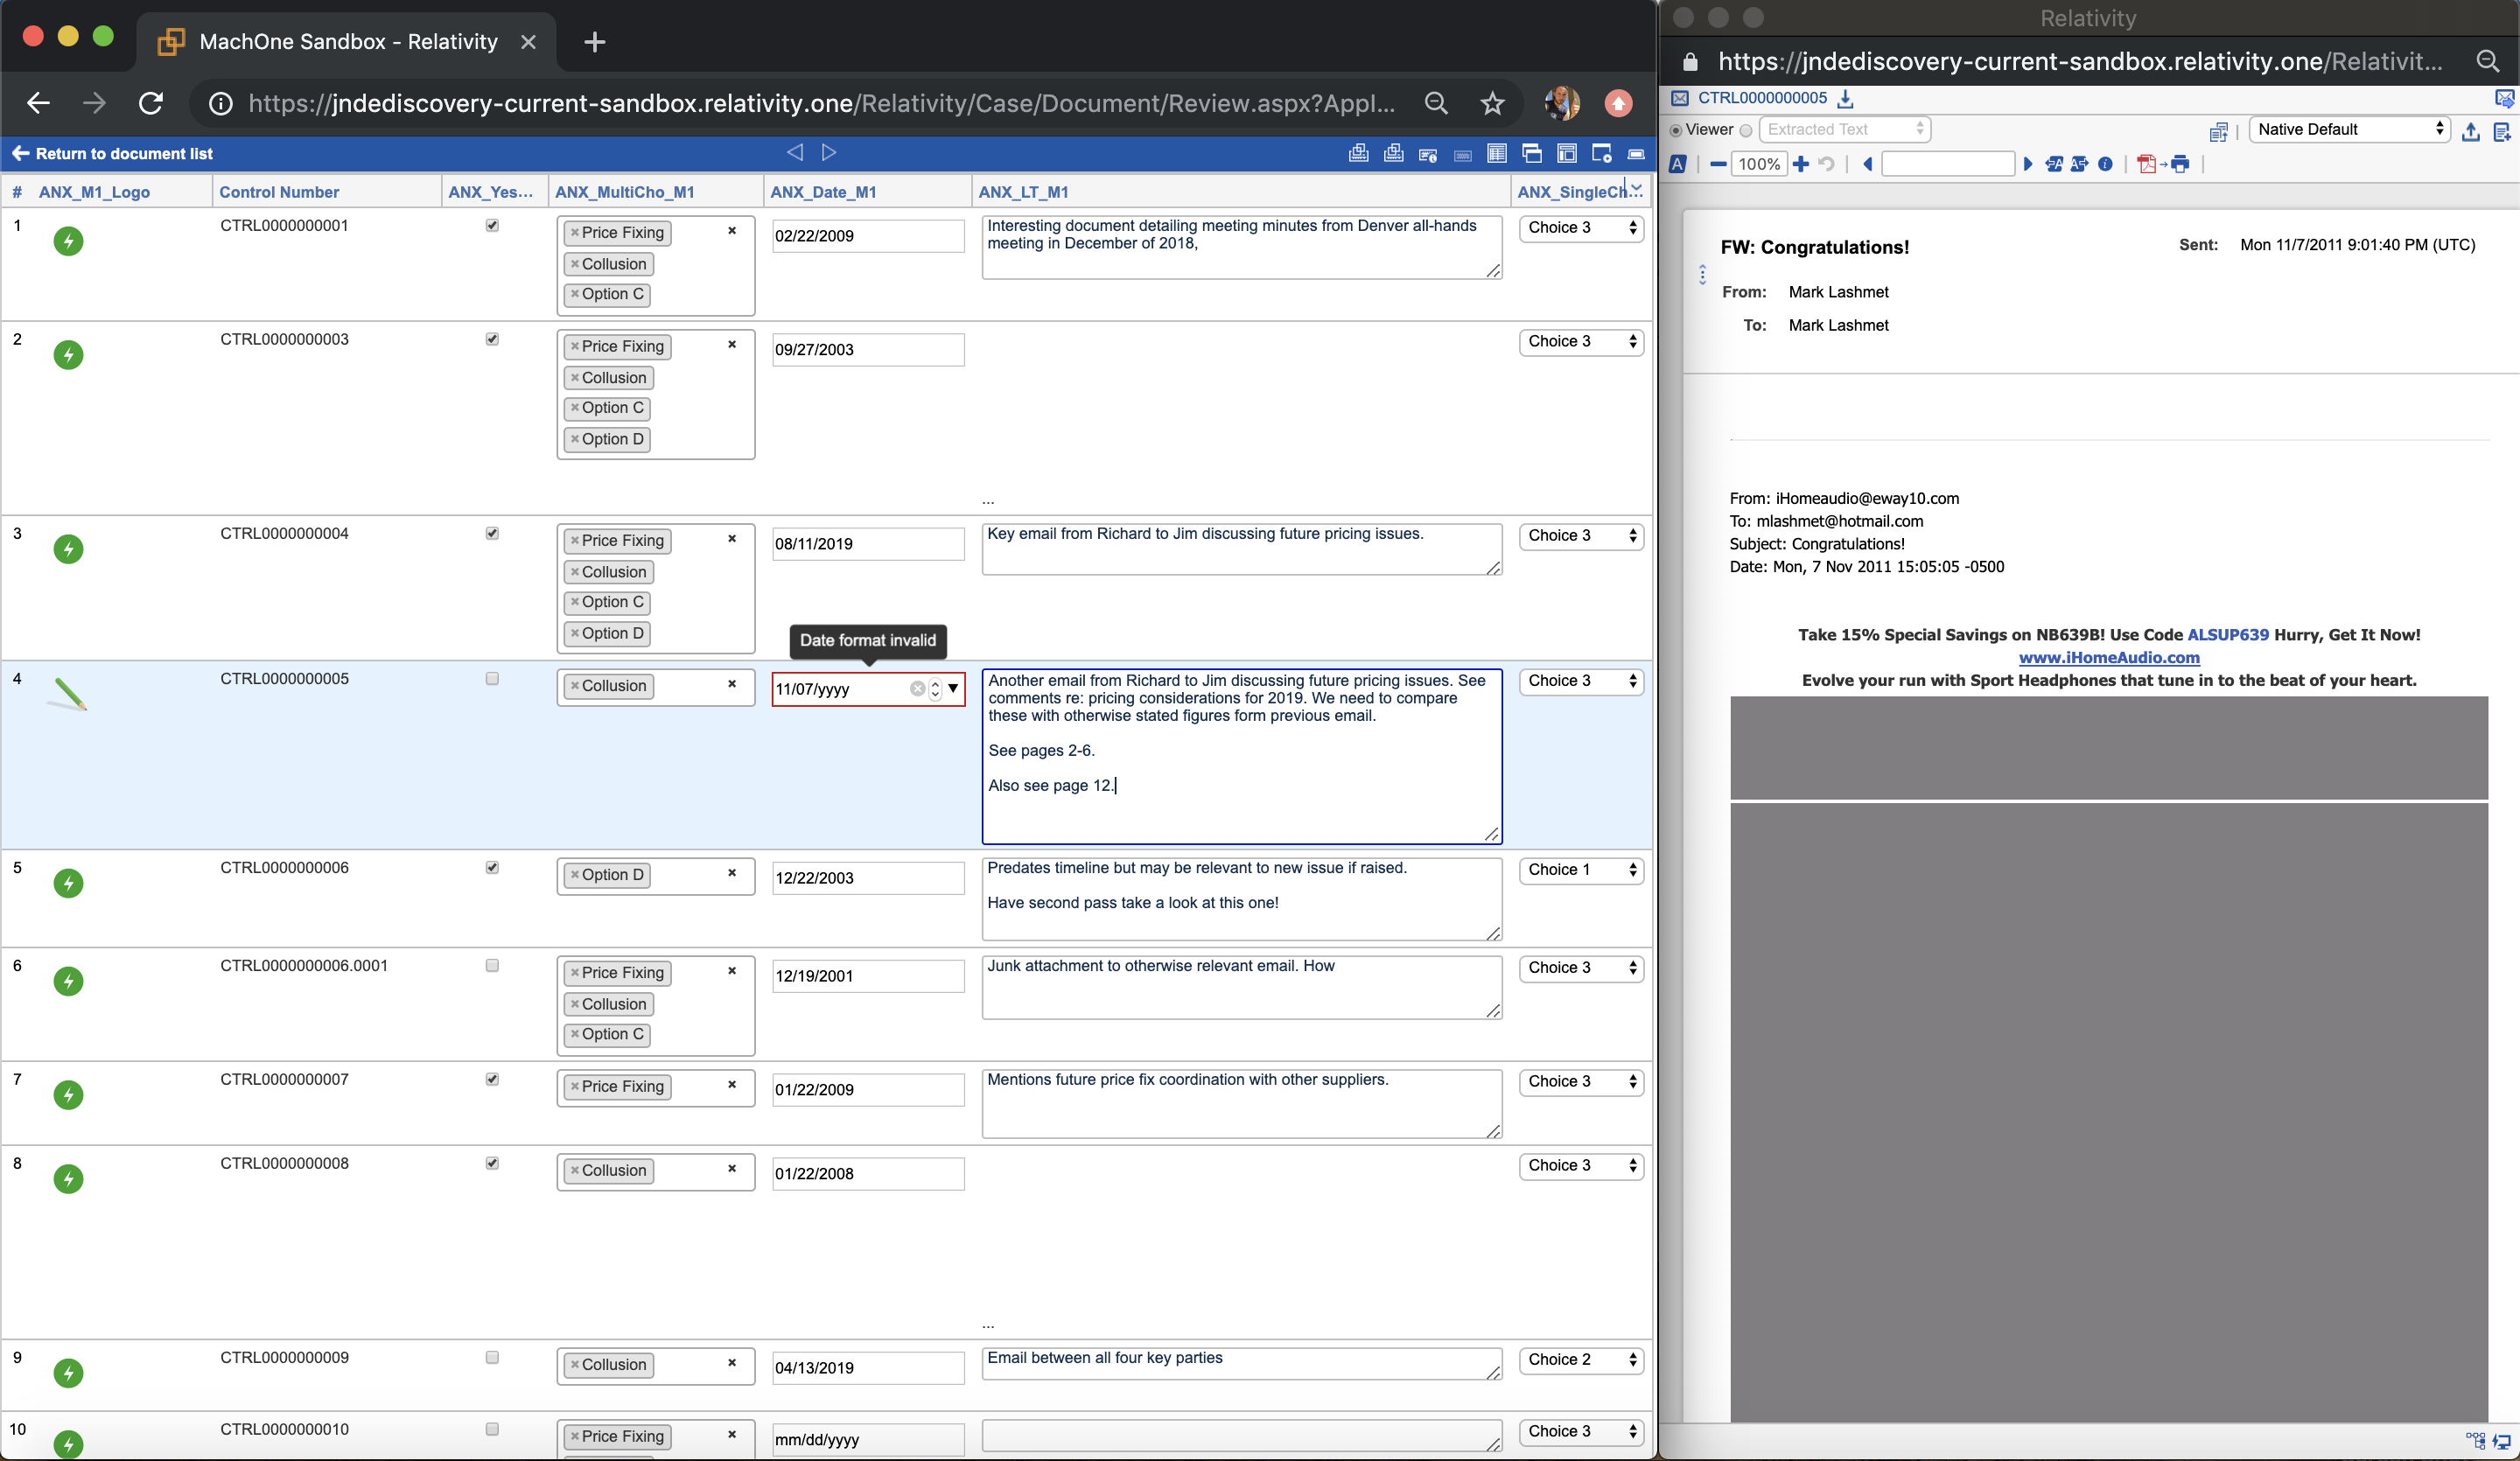Select the ANX_SingleChoice dropdown for row 9

[1578, 1359]
